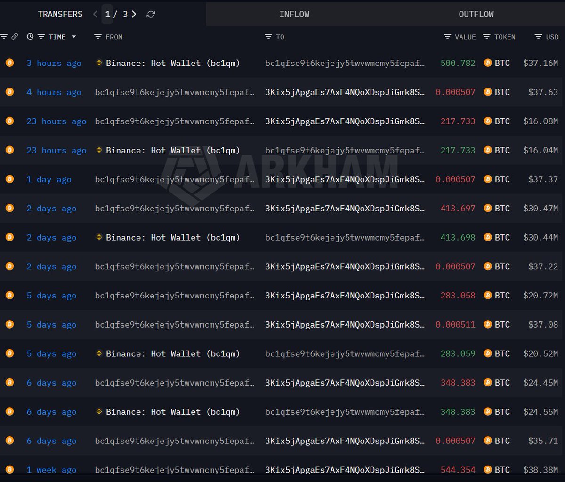Viewport: 565px width, 482px height.
Task: Open 3Kix5j recipient address in $37.63 row
Action: pos(345,92)
